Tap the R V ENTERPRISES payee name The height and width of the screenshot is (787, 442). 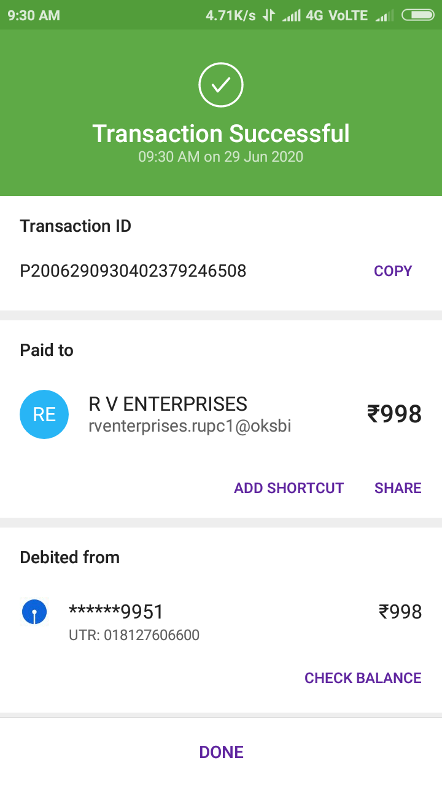pos(168,404)
